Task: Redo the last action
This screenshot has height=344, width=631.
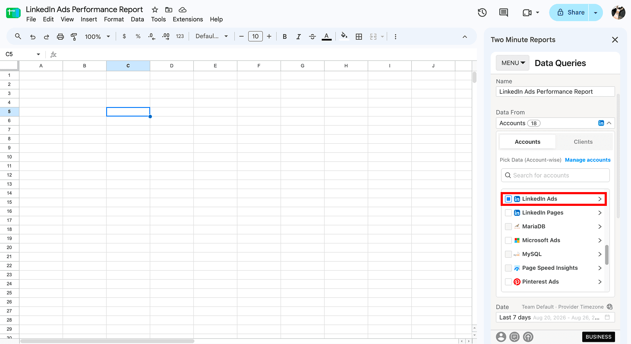Action: 46,37
